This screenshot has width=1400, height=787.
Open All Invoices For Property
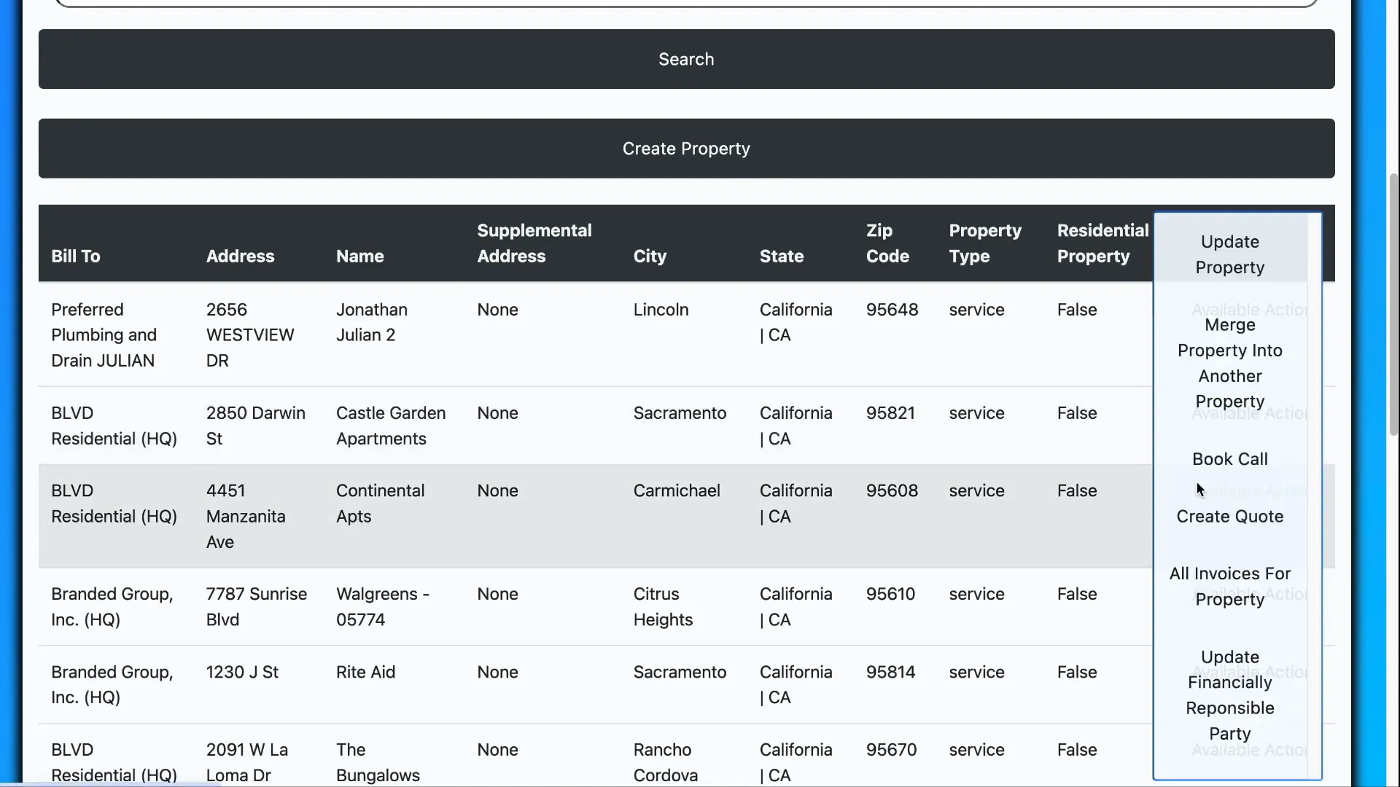[1229, 587]
